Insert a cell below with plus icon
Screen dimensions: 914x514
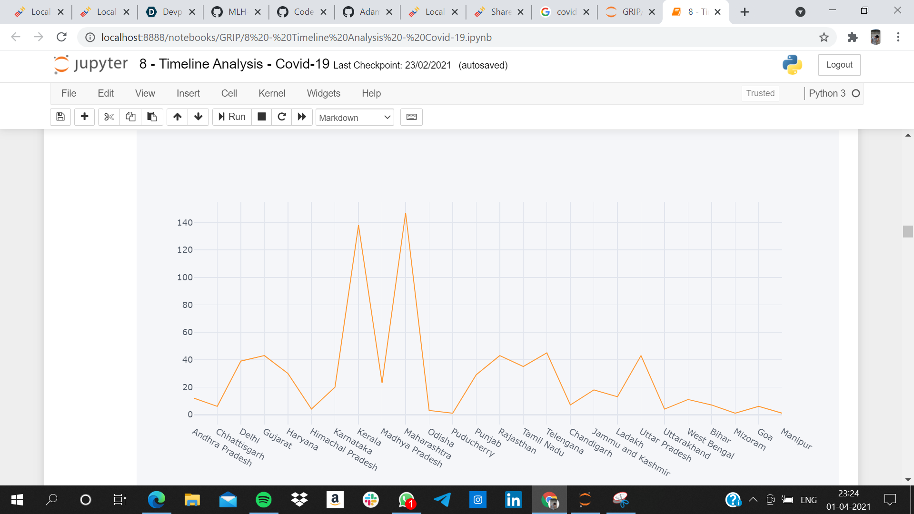click(85, 117)
